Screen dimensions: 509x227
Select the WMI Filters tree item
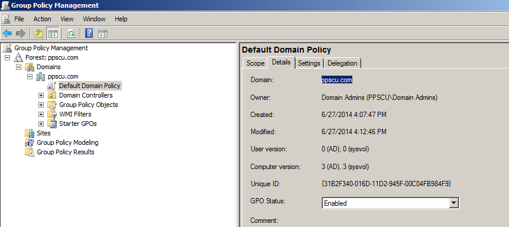[x=75, y=114]
